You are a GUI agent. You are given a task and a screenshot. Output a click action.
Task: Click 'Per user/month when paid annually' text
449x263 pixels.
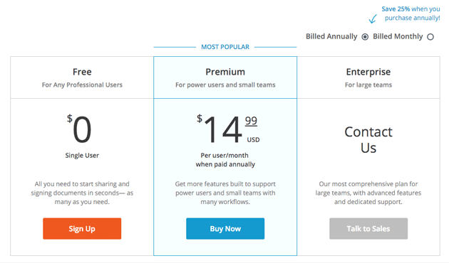[225, 160]
